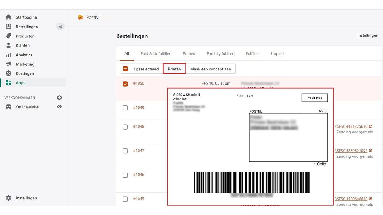Click the Klanten person icon

point(8,45)
